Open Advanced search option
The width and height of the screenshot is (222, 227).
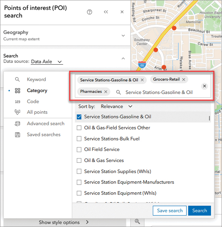(x=46, y=123)
